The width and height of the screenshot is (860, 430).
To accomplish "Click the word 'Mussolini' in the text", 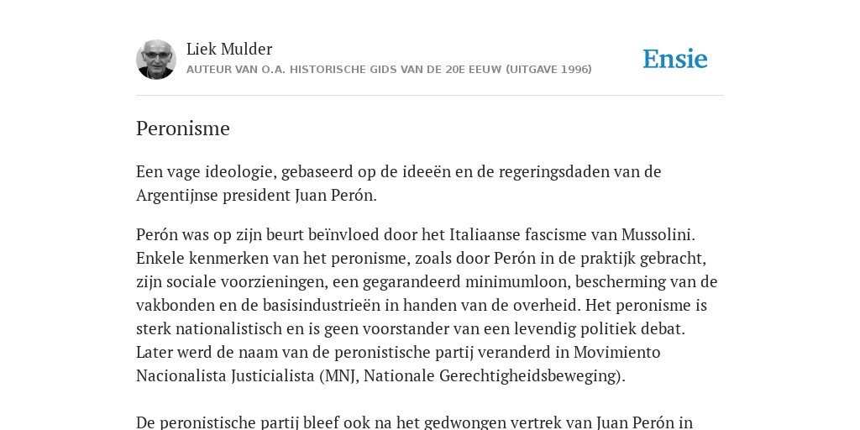I will click(658, 235).
